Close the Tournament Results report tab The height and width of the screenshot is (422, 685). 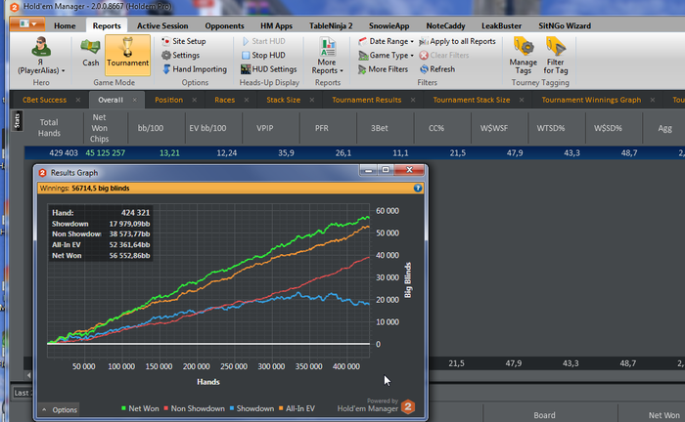point(413,100)
